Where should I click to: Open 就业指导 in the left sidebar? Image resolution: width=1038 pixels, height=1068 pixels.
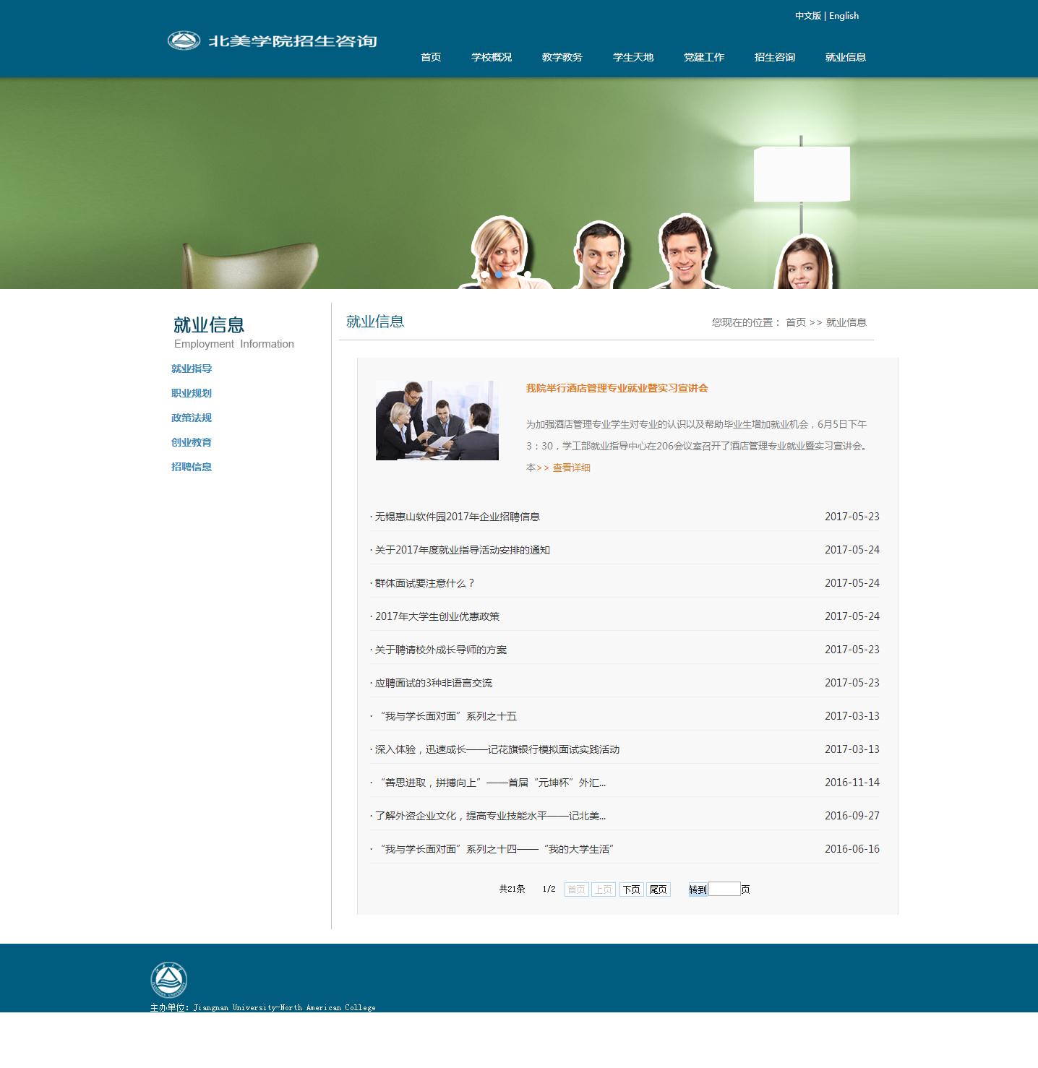[192, 369]
